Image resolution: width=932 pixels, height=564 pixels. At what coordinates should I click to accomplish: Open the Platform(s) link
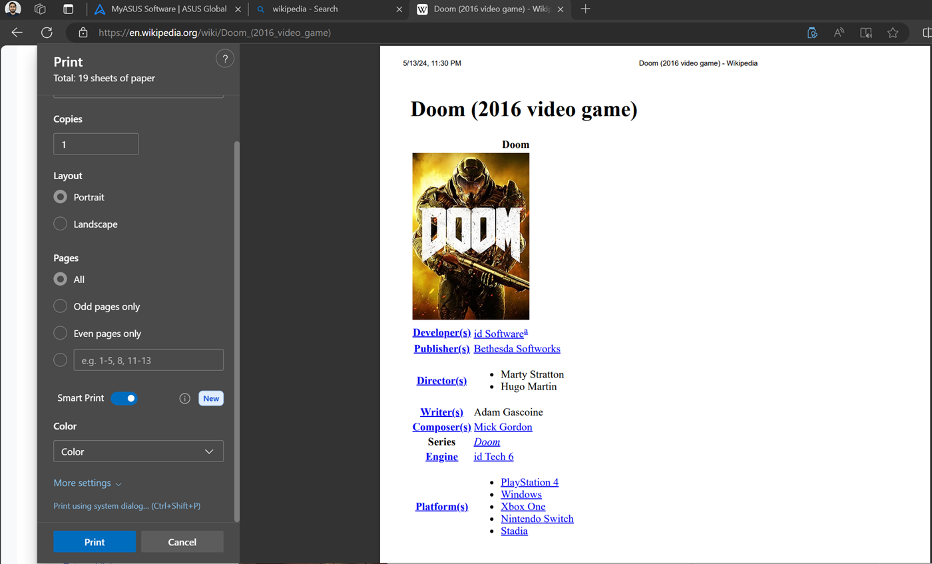click(x=442, y=507)
